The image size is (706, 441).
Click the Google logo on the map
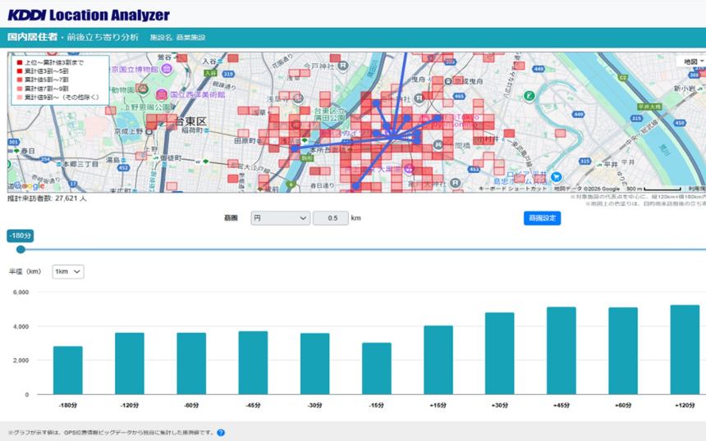click(x=29, y=185)
